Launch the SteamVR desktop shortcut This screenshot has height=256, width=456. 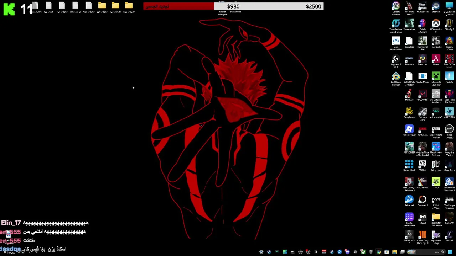click(x=436, y=7)
